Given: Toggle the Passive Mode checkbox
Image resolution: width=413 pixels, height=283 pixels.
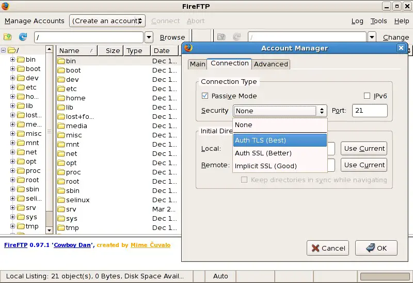Looking at the screenshot, I should pos(204,96).
